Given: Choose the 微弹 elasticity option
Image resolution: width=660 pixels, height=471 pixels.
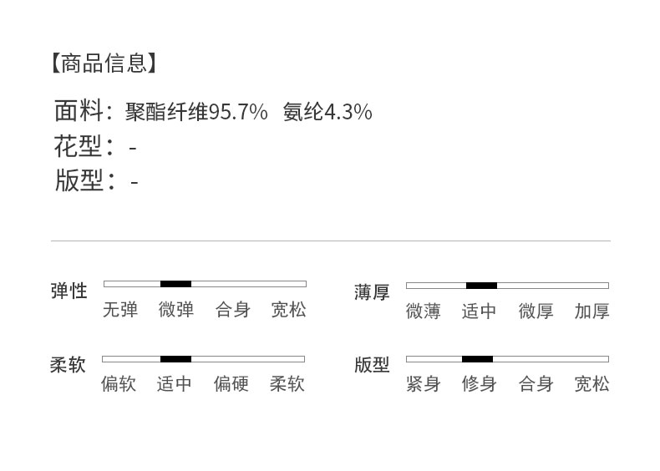Looking at the screenshot, I should point(176,310).
